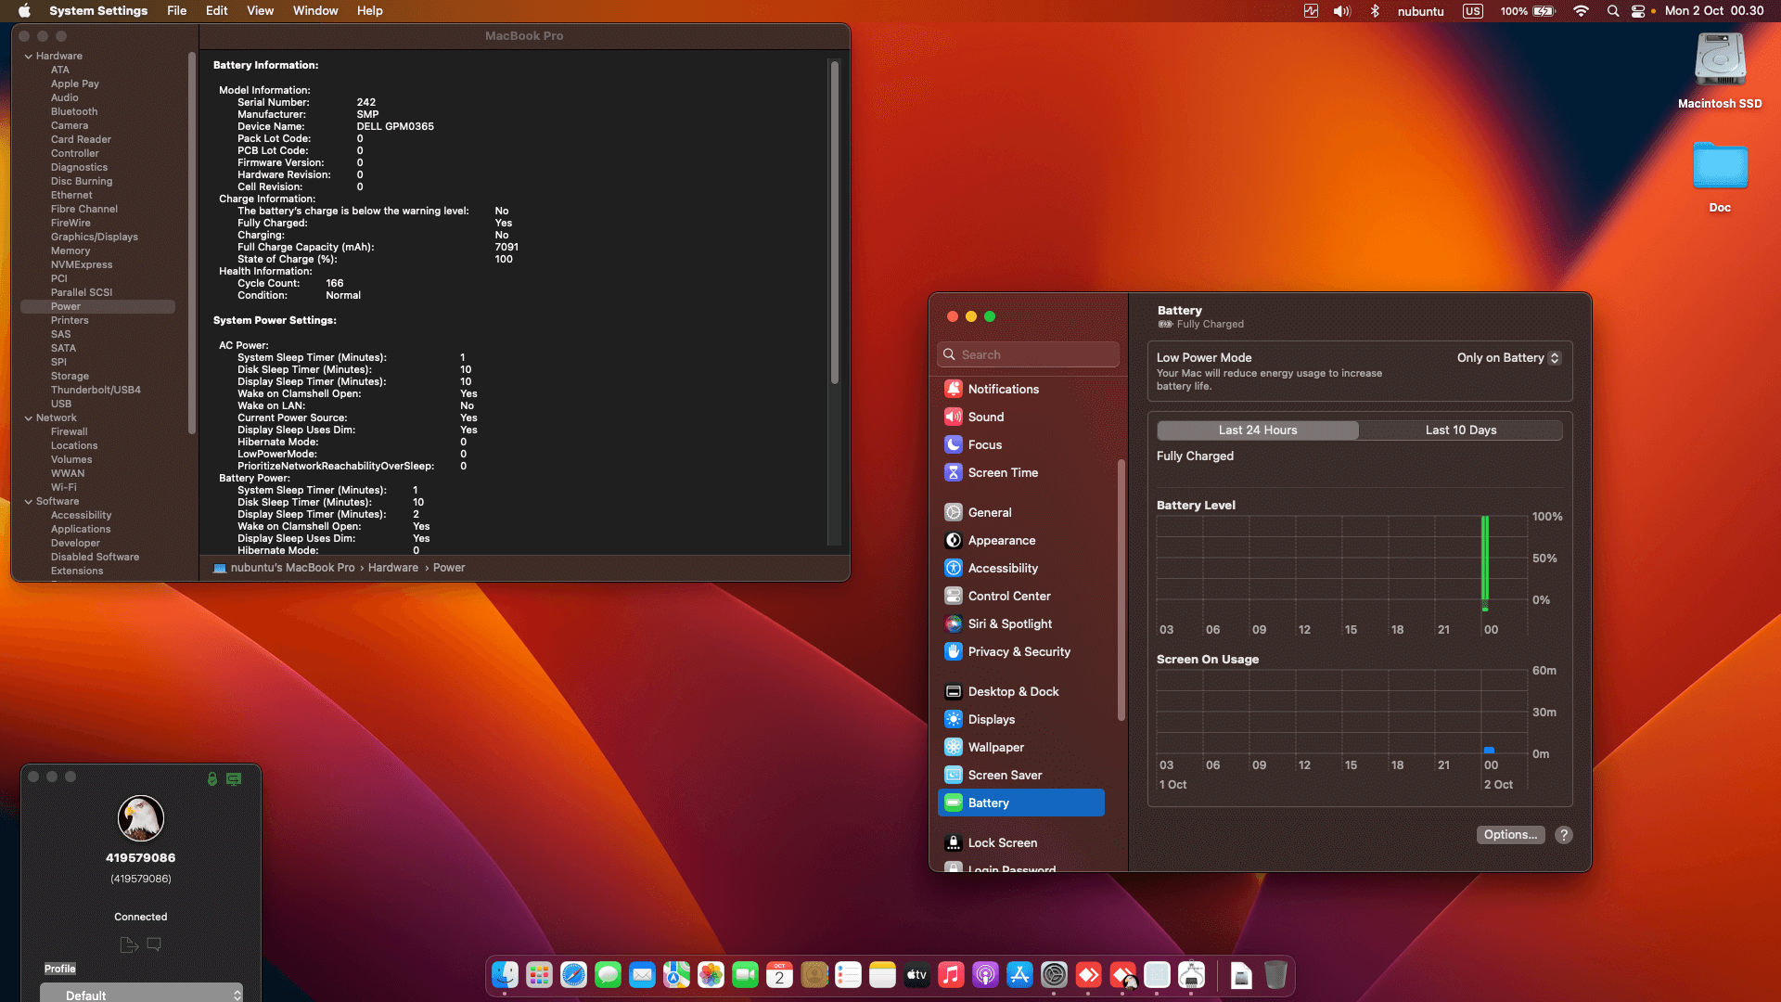
Task: Open Screen Time settings
Action: coord(1003,472)
